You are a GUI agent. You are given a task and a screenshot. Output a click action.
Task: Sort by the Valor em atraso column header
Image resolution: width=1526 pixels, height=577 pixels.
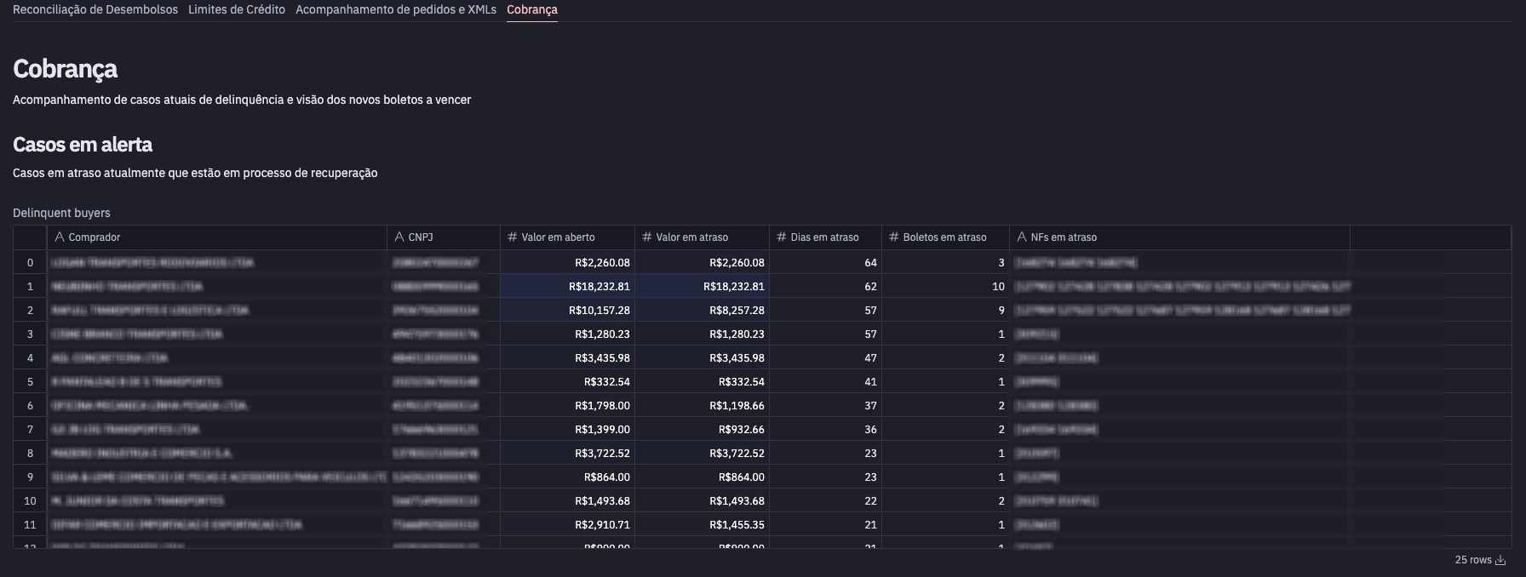click(x=702, y=237)
